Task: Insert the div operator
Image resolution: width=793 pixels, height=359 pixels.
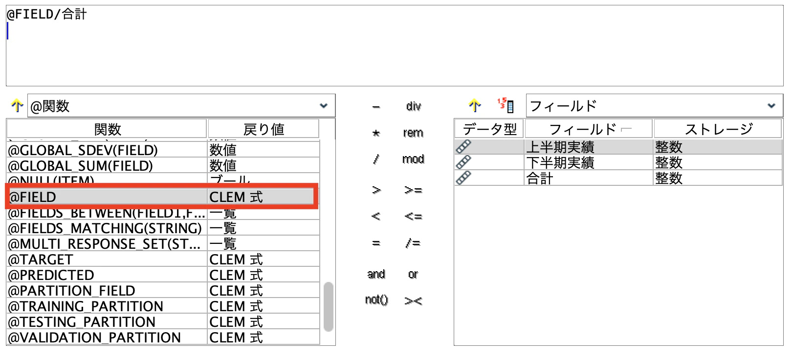Action: (413, 106)
